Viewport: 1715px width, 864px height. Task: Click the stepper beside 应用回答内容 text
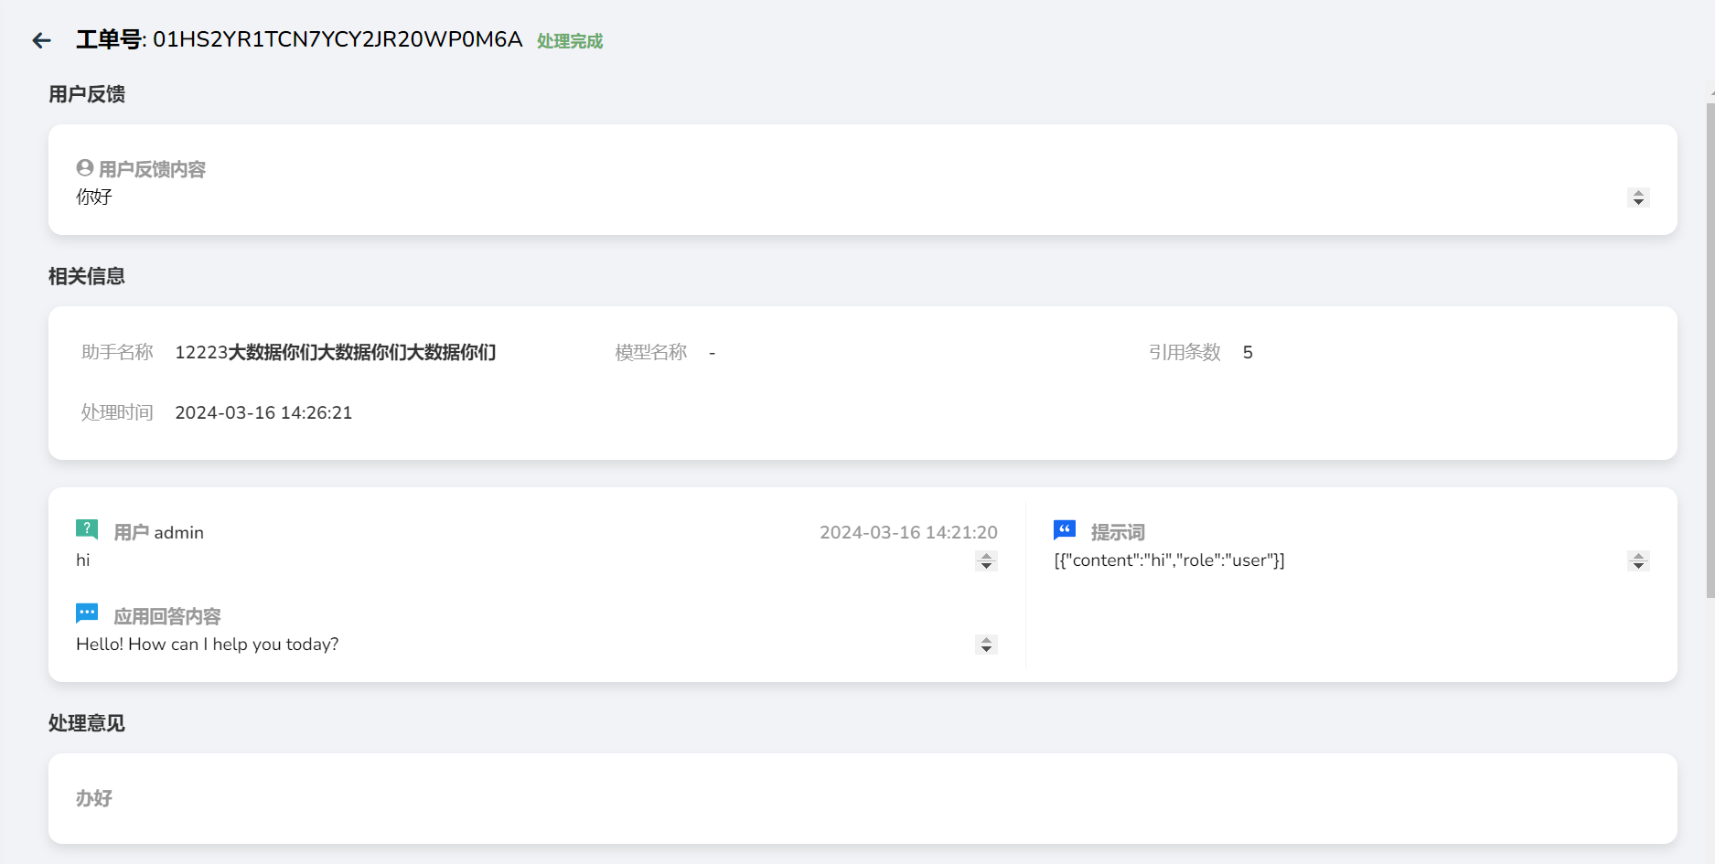click(986, 645)
